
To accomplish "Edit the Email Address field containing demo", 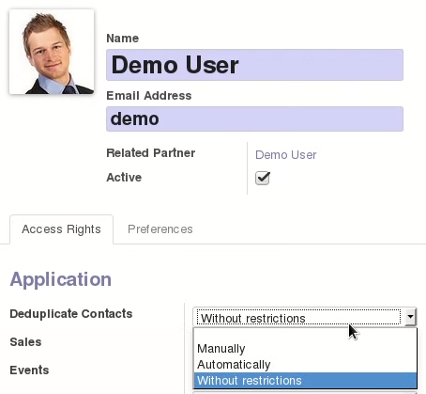I will (254, 118).
